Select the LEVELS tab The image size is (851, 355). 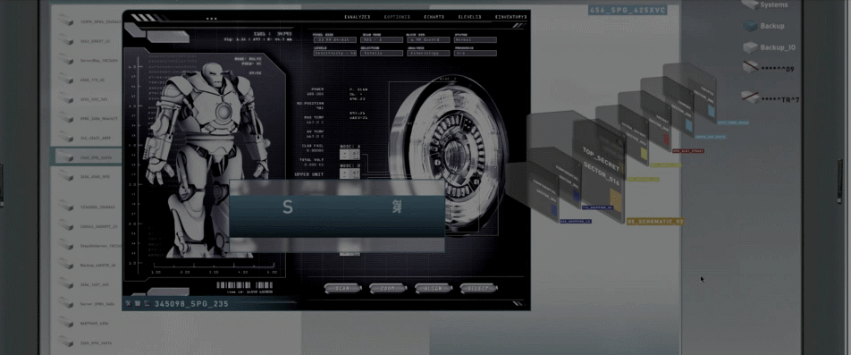tap(469, 17)
